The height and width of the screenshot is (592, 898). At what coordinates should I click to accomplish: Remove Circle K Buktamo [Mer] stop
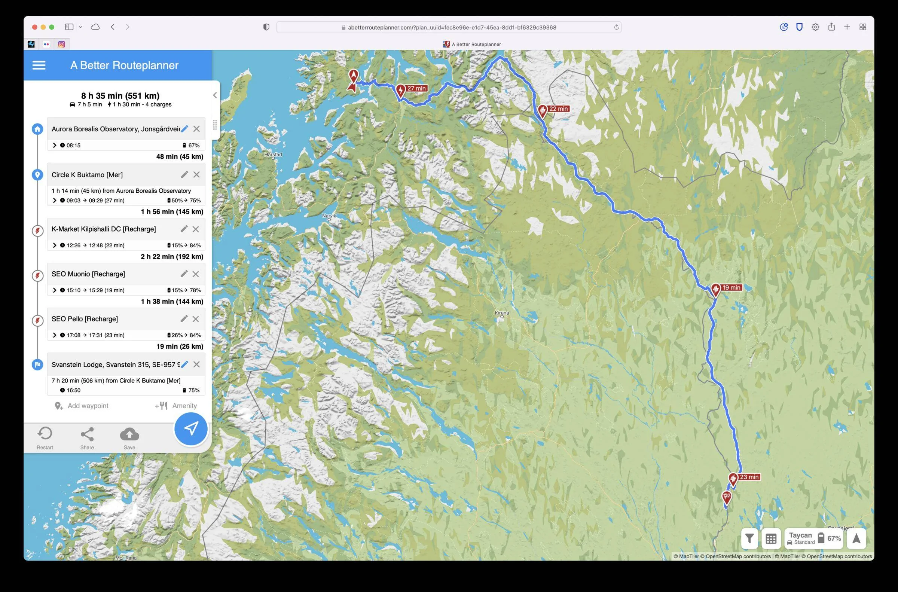click(197, 174)
